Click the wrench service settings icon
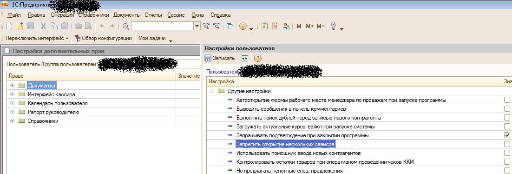 click(334, 27)
